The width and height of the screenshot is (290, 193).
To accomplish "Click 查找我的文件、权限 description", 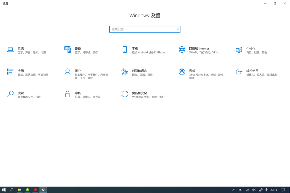I will [x=29, y=97].
